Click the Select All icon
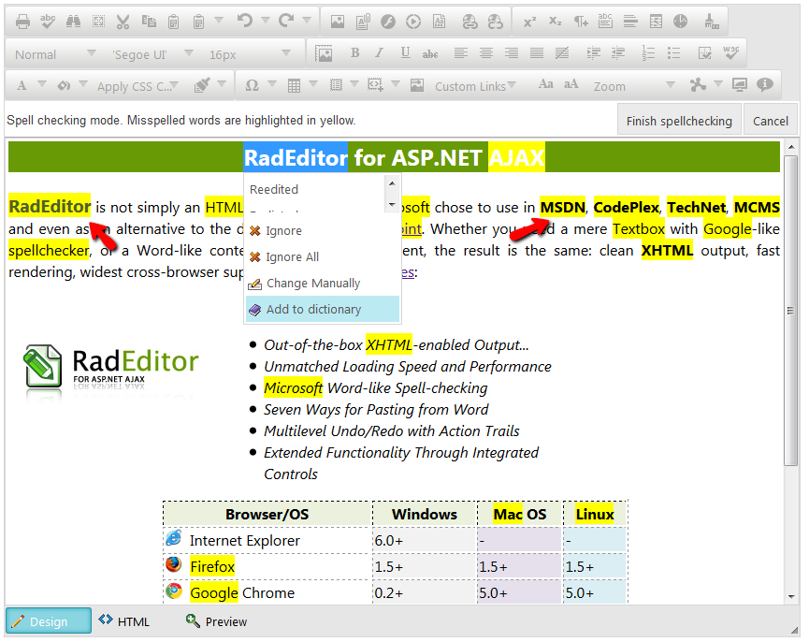Screen dimensions: 809x642 (x=98, y=22)
